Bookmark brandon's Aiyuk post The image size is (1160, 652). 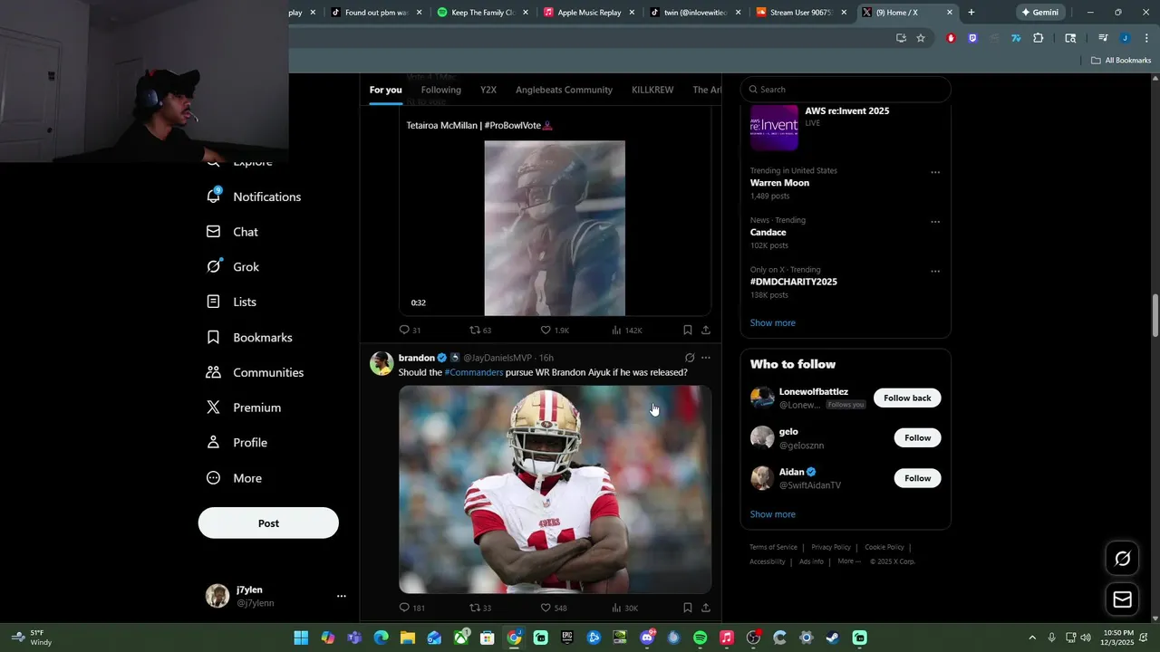pos(688,608)
